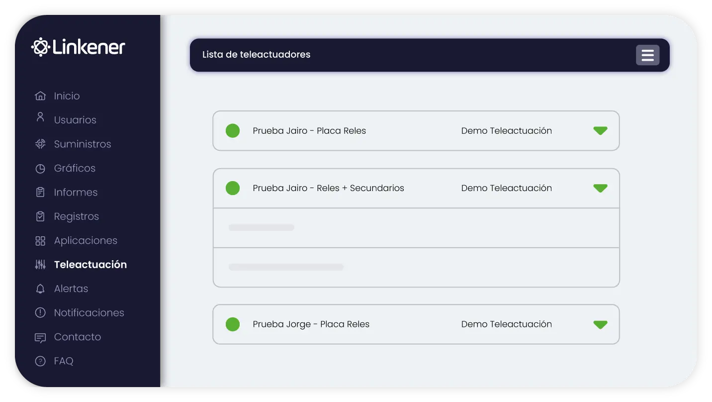
Task: Select the text Prueba Jairo - Reles + Secundarios
Action: (328, 188)
